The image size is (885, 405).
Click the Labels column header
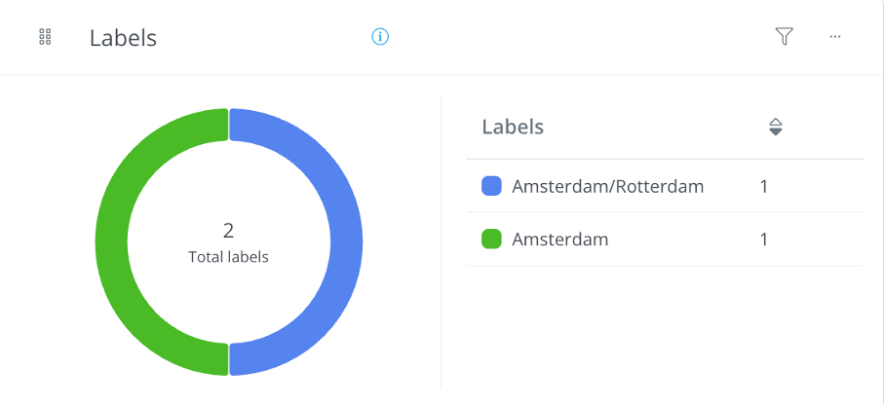coord(513,127)
